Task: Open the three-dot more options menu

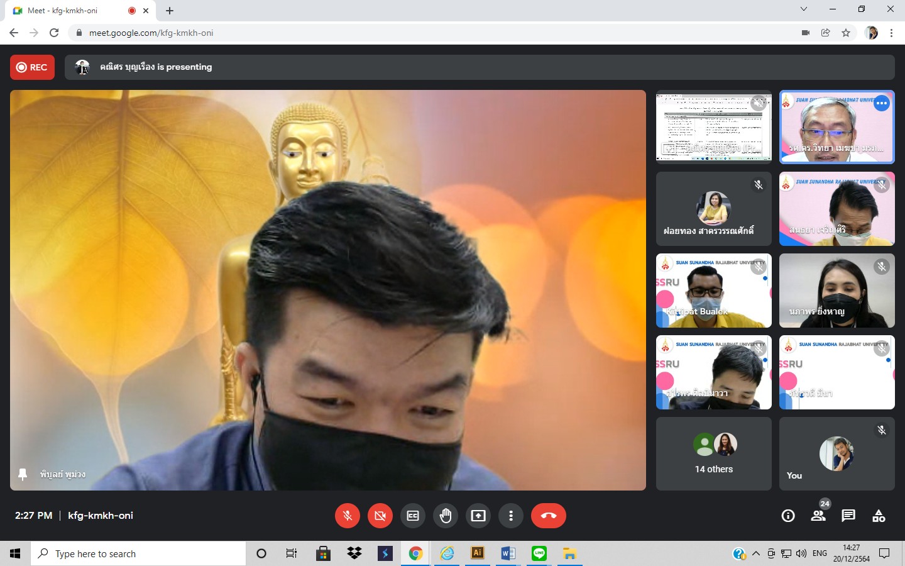Action: coord(511,516)
